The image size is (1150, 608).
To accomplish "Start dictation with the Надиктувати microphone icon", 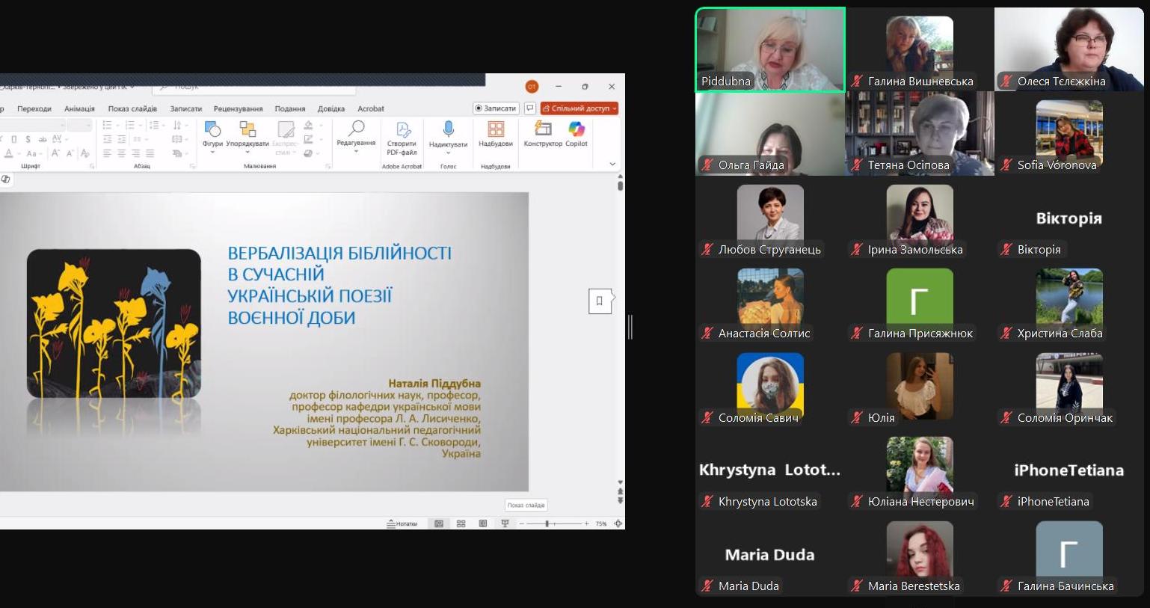I will (x=449, y=127).
